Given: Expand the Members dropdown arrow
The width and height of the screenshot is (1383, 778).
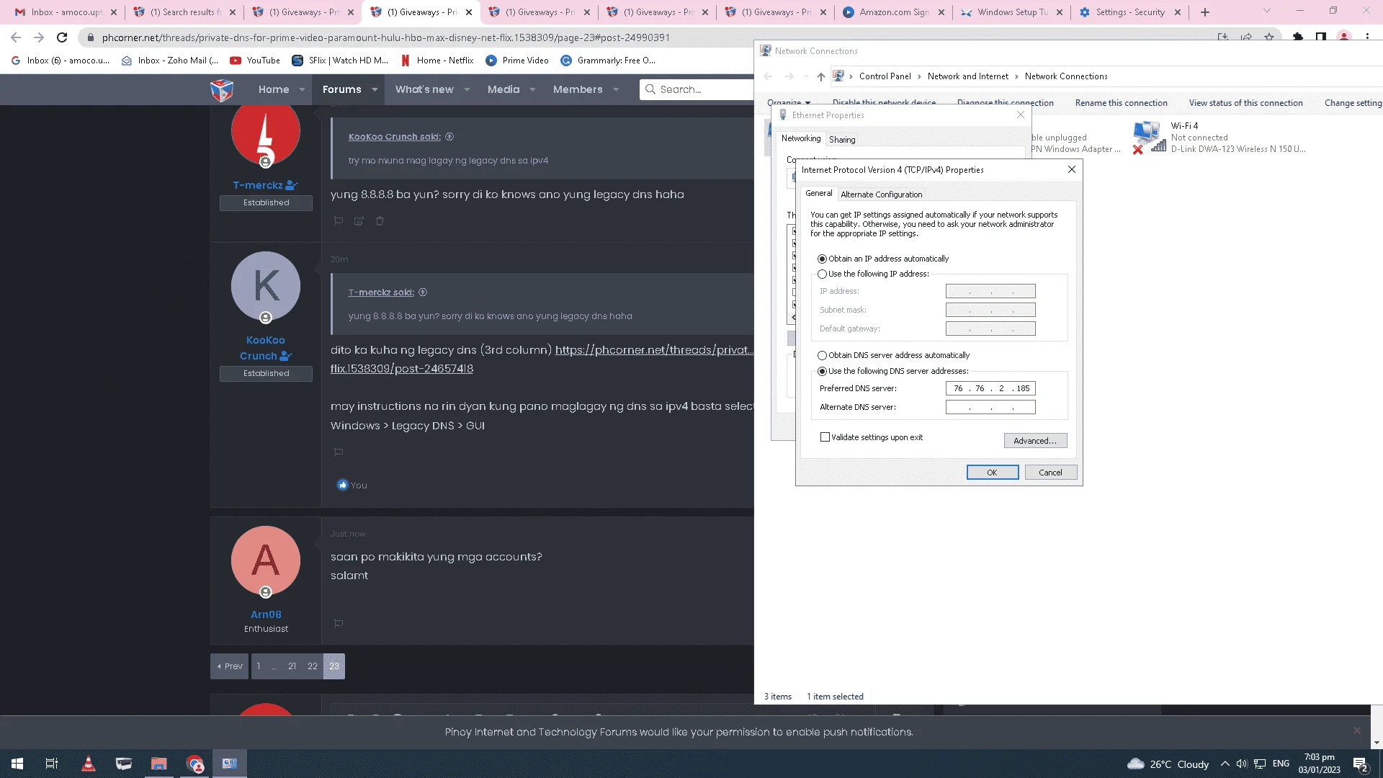Looking at the screenshot, I should point(616,90).
